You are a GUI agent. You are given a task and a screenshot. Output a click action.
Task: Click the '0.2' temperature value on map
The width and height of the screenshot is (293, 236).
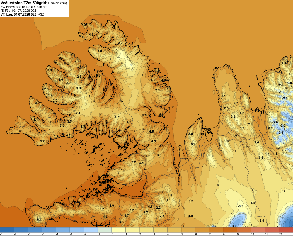tap(211, 156)
